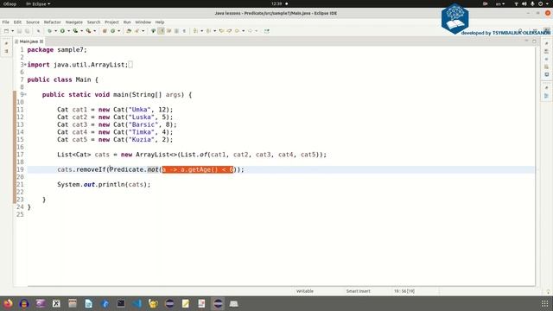Screen dimensions: 553x311
Task: Open the Navigate menu
Action: pyautogui.click(x=74, y=22)
